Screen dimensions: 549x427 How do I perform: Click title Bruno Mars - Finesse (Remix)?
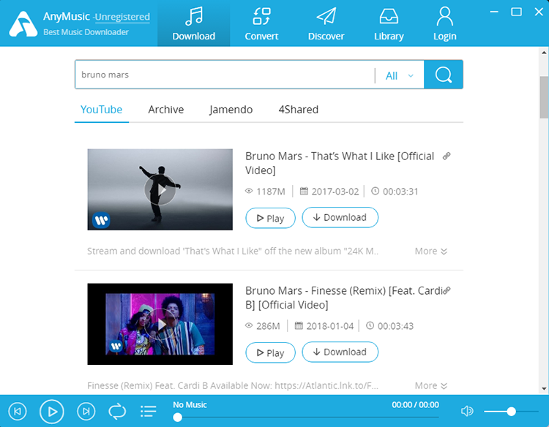pos(345,298)
